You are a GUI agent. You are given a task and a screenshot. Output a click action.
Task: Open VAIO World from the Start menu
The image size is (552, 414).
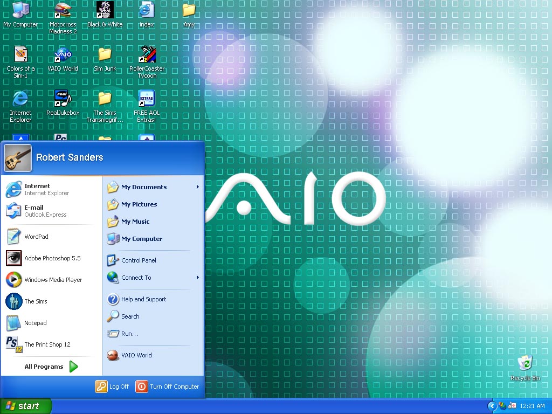click(154, 355)
